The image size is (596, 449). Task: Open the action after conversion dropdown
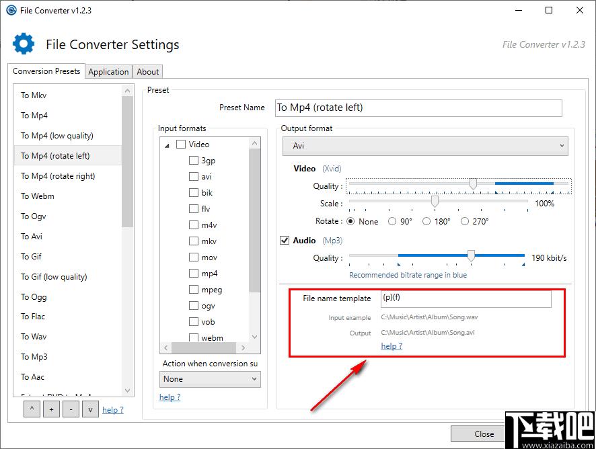(x=210, y=379)
